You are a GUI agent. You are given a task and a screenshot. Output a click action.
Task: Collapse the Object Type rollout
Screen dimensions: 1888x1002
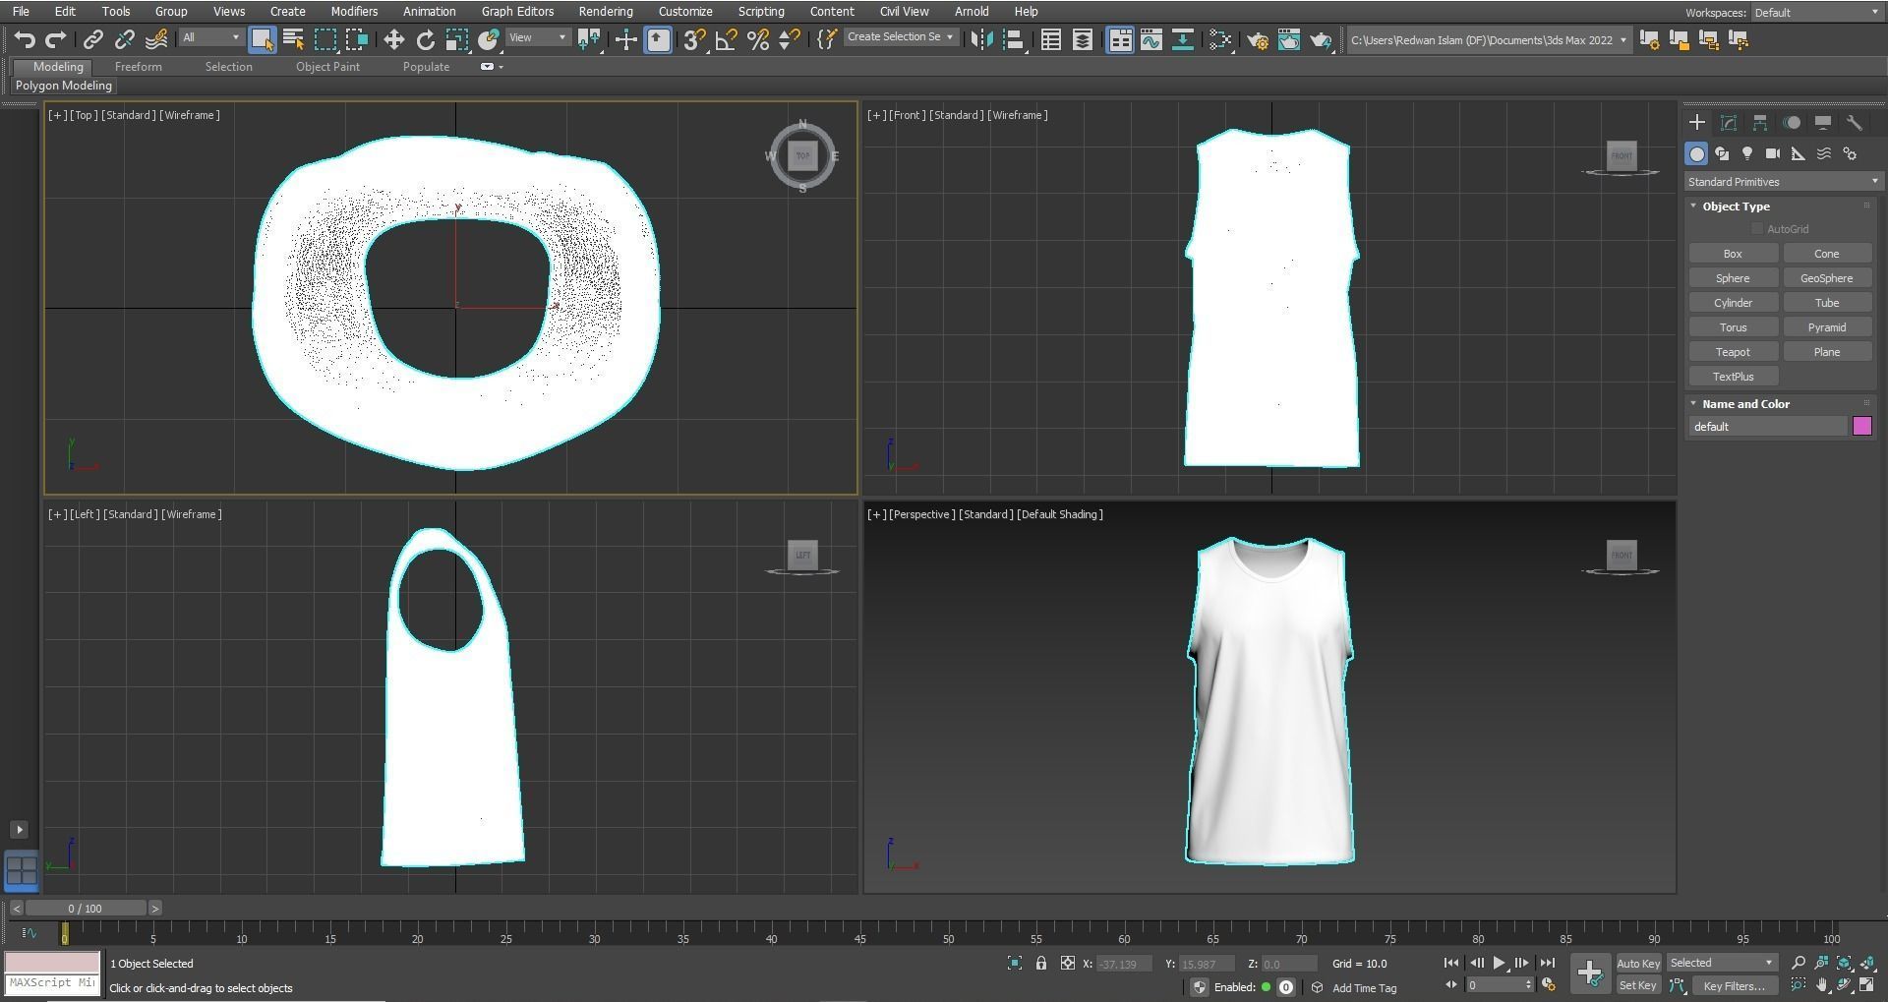(x=1736, y=206)
